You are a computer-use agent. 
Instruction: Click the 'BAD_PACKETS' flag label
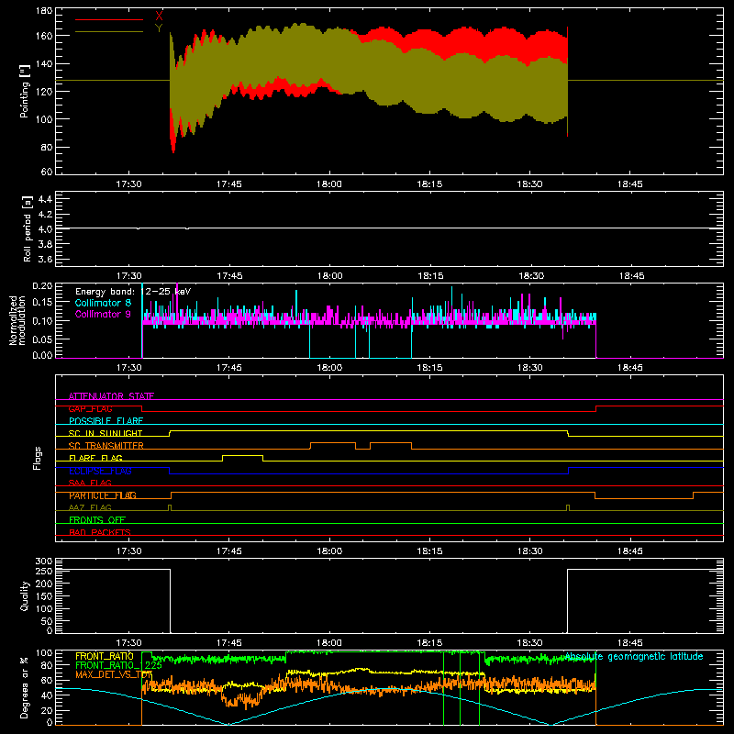coord(100,532)
